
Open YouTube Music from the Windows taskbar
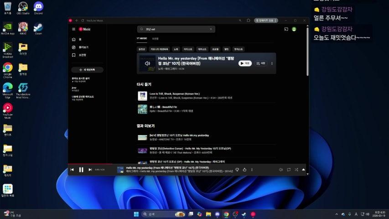(253, 214)
